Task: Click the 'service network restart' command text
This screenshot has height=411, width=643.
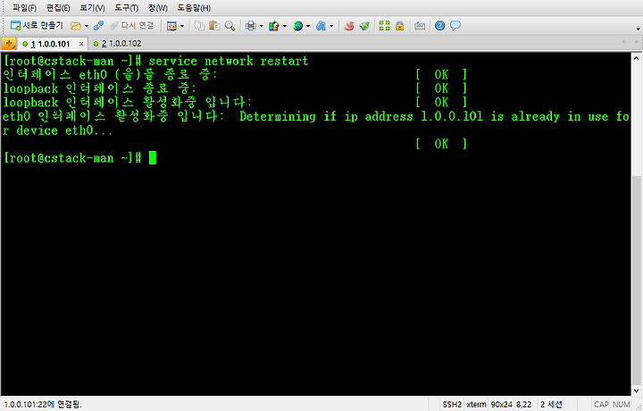Action: [x=228, y=61]
